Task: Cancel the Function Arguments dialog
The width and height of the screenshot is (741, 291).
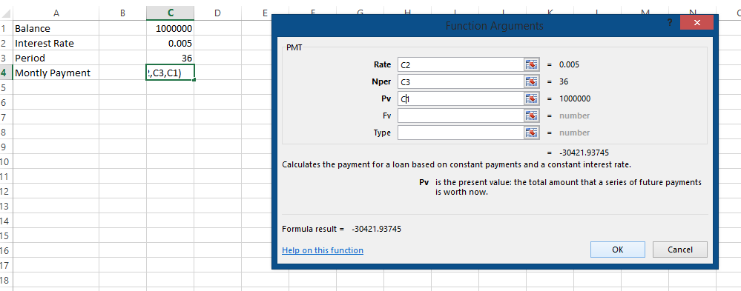Action: tap(680, 250)
